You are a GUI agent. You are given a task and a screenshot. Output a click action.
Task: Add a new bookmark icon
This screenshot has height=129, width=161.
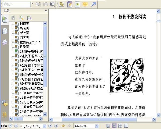pos(21,18)
